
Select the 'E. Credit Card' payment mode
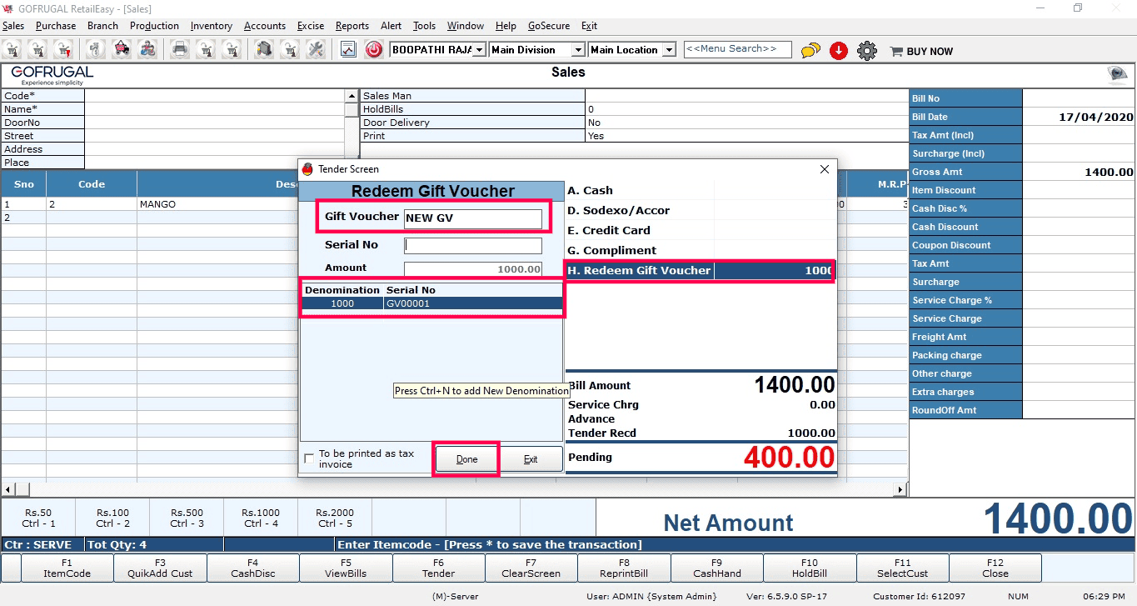pos(700,231)
